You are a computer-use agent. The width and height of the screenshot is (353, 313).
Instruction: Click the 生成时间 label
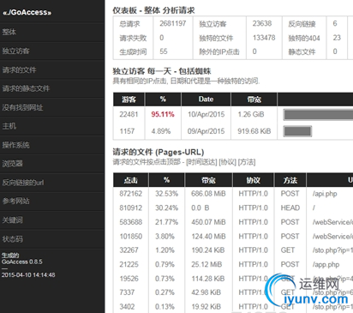pos(133,51)
